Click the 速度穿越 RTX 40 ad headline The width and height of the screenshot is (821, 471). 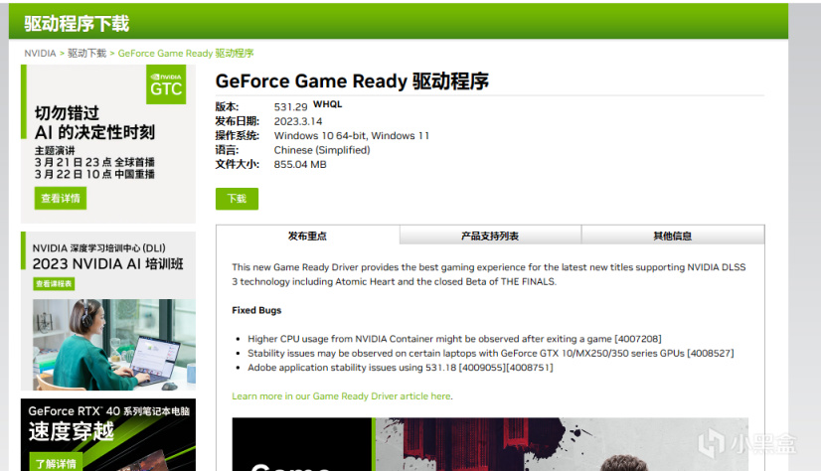[x=72, y=431]
